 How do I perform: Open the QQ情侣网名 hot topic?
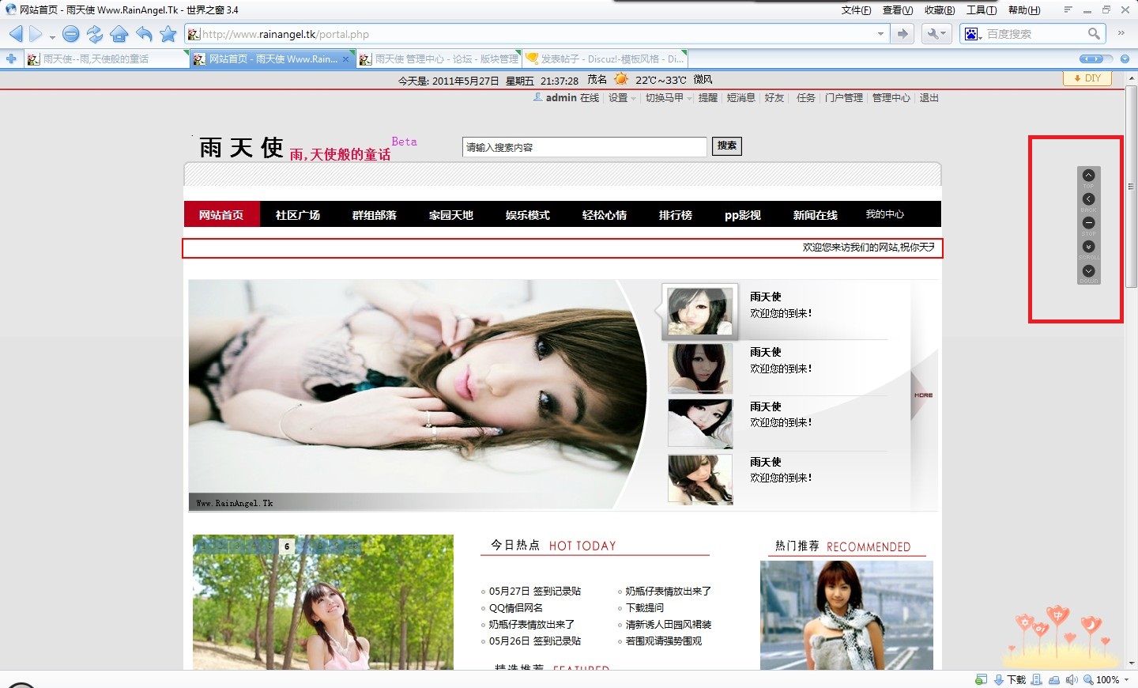[516, 608]
